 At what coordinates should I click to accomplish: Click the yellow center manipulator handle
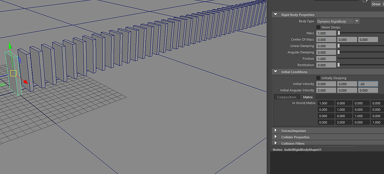click(13, 73)
